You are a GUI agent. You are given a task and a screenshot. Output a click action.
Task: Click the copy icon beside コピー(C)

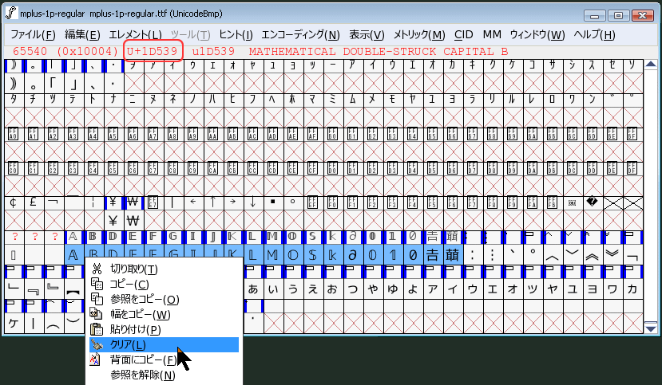(x=97, y=284)
